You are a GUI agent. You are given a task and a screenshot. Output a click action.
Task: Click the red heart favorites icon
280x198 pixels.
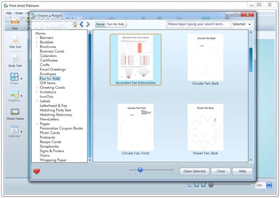(x=36, y=171)
